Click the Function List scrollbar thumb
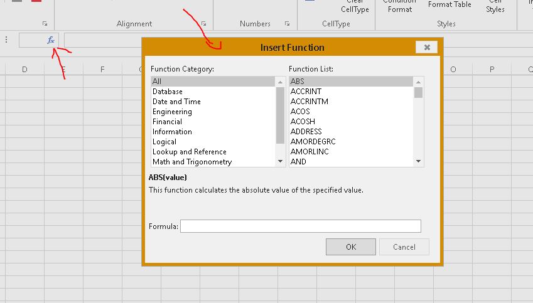Screen dimensions: 533x303 (x=418, y=93)
